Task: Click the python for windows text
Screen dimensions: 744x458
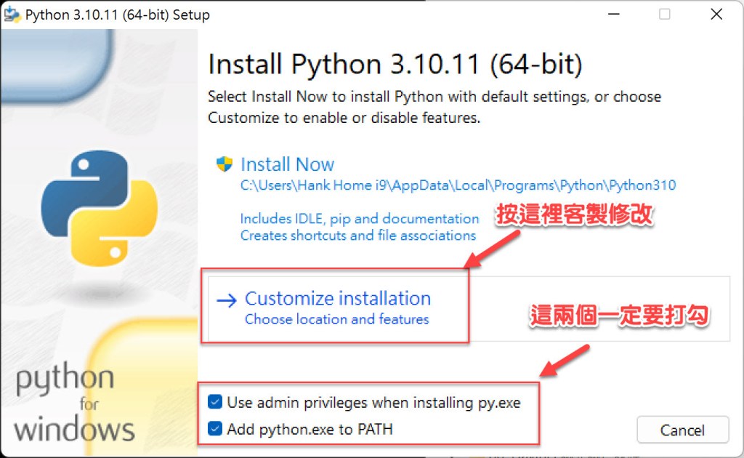Action: point(74,403)
